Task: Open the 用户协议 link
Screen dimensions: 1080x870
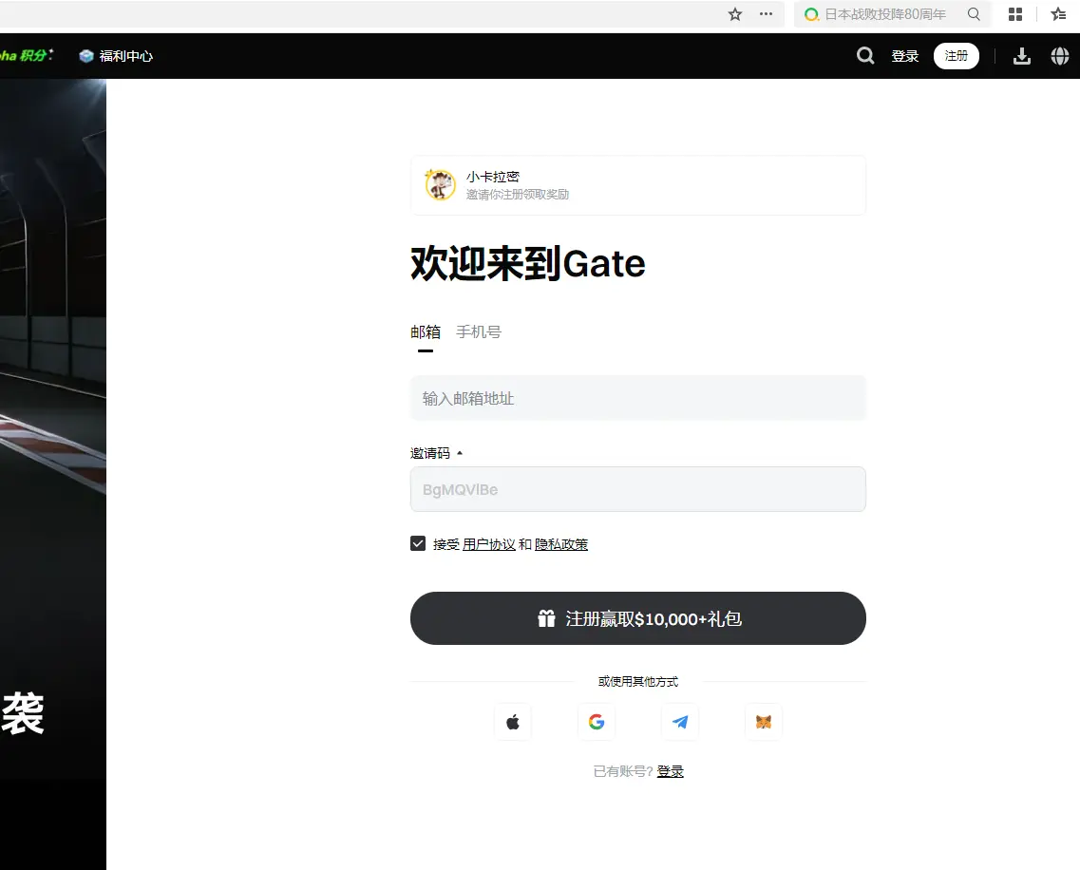Action: [489, 544]
